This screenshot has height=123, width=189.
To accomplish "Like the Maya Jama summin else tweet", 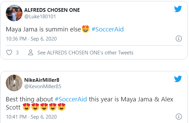I will pos(9,52).
